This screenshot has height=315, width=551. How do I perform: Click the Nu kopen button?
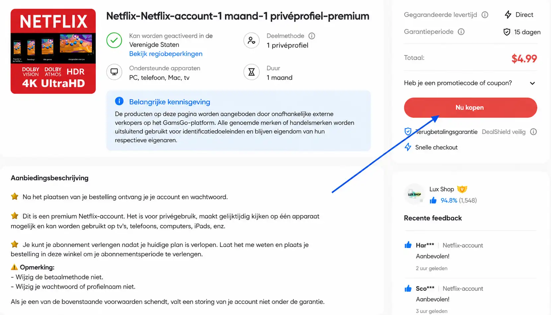click(470, 108)
